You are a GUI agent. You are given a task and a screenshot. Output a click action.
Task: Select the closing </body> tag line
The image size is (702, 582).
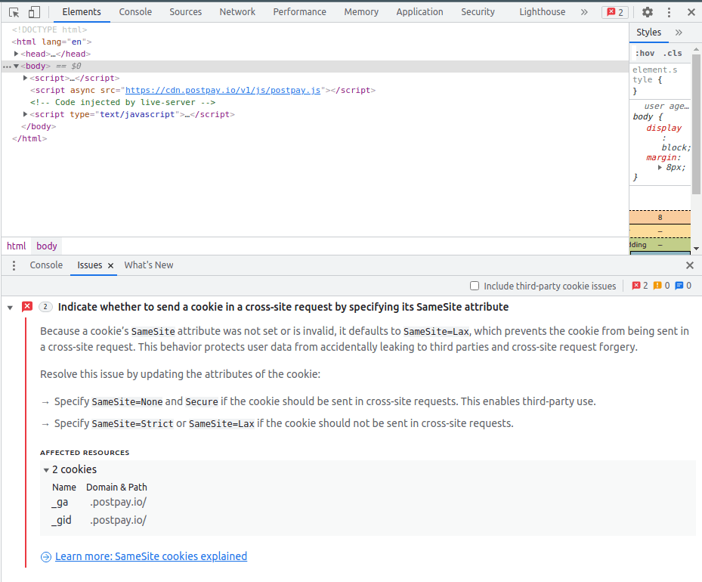tap(39, 126)
